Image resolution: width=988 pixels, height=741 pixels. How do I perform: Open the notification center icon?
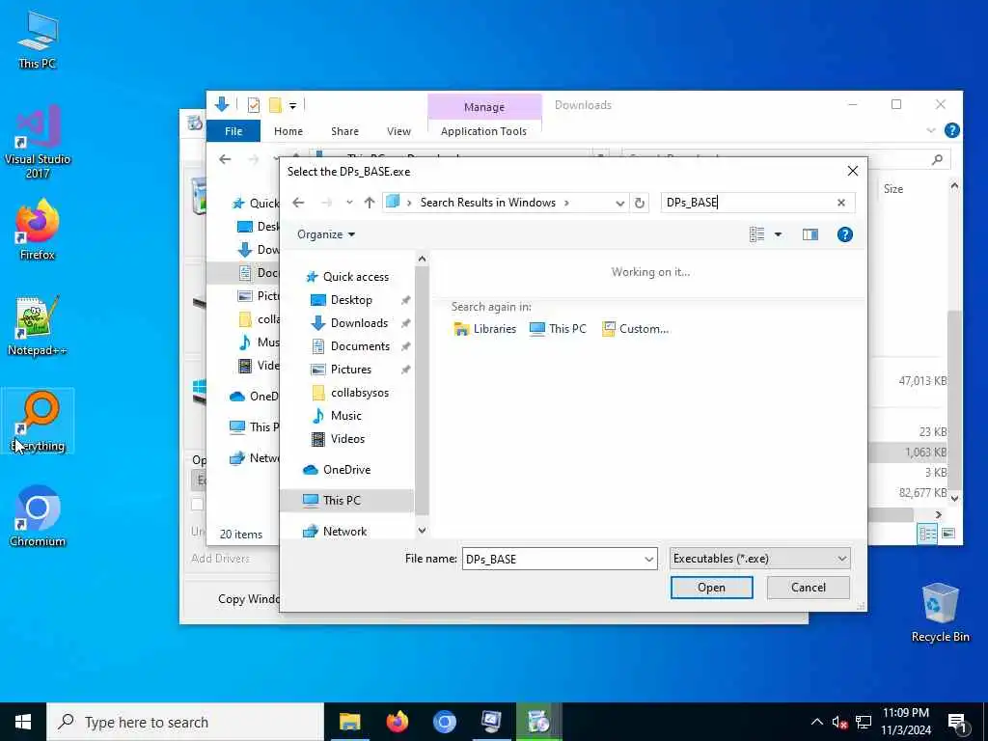(x=958, y=723)
